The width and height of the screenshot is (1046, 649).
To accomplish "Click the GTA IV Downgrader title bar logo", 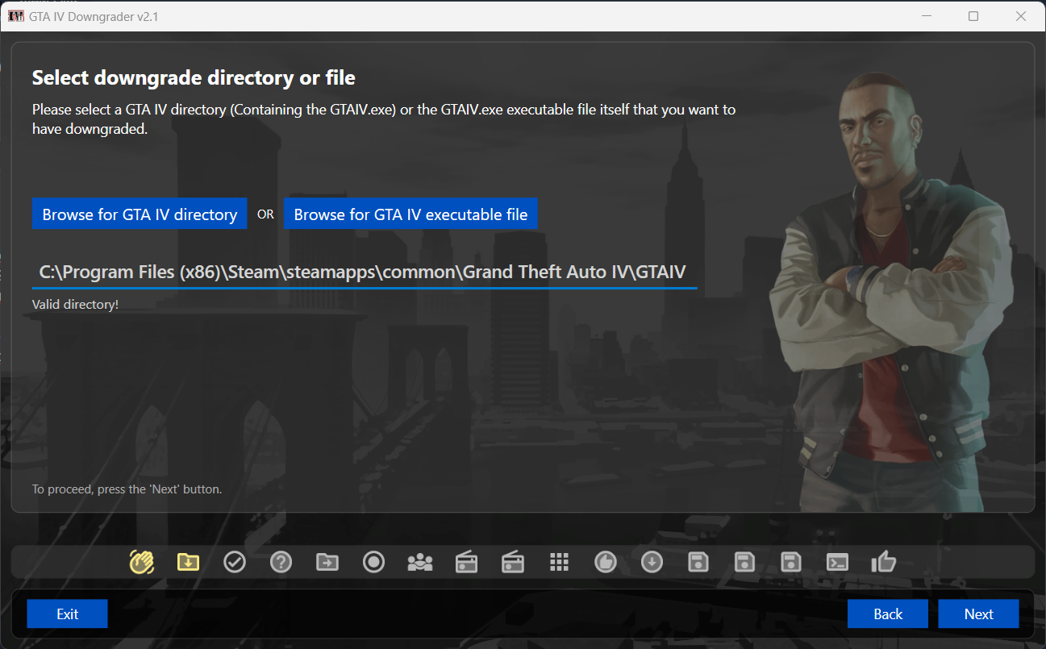I will (x=16, y=16).
